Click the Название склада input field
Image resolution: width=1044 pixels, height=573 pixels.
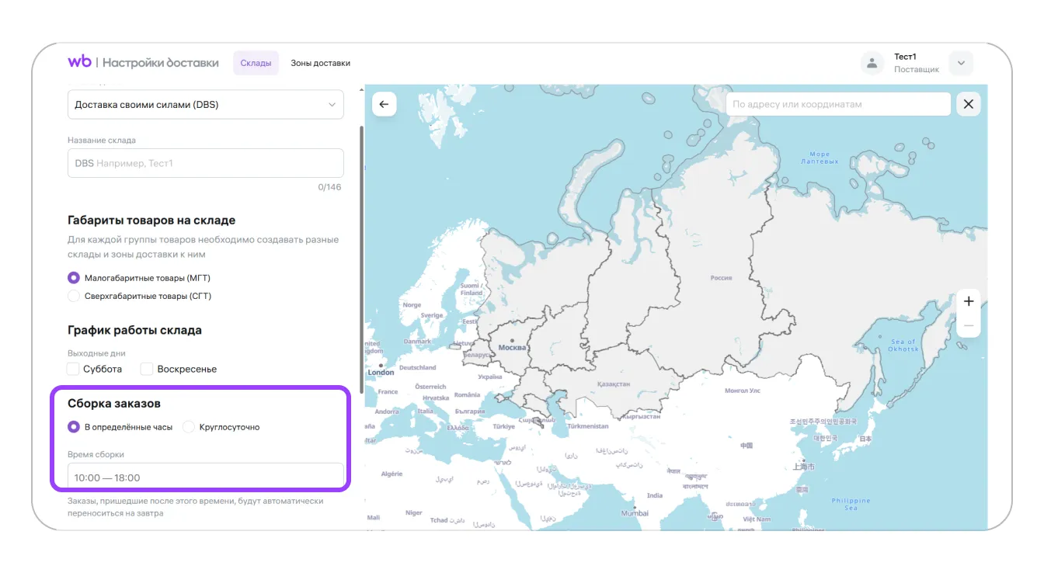click(x=205, y=163)
